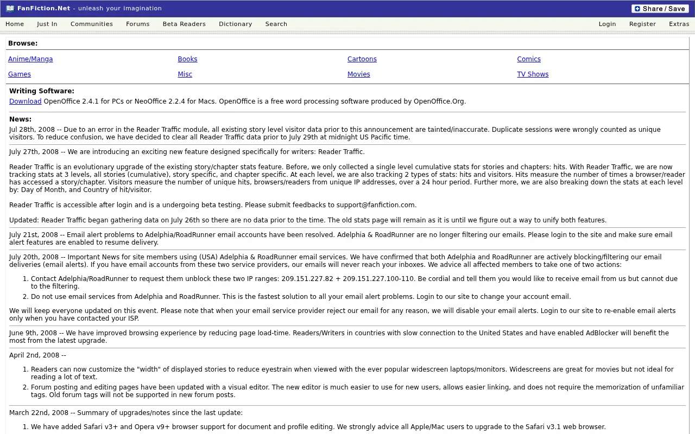This screenshot has height=434, width=695.
Task: Click the Login link
Action: pyautogui.click(x=607, y=24)
